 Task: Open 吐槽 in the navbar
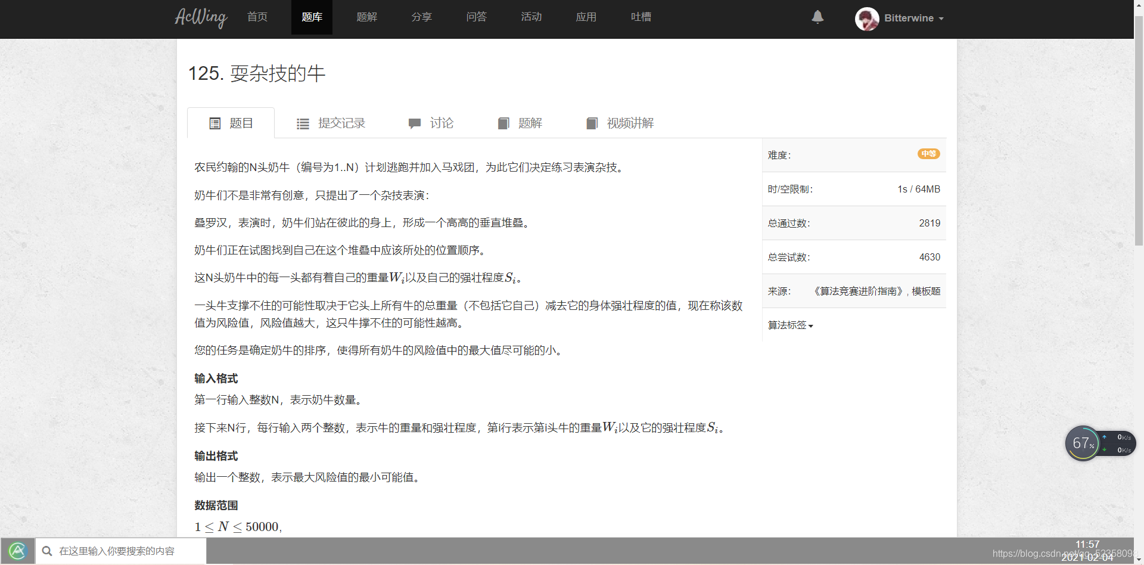click(641, 17)
